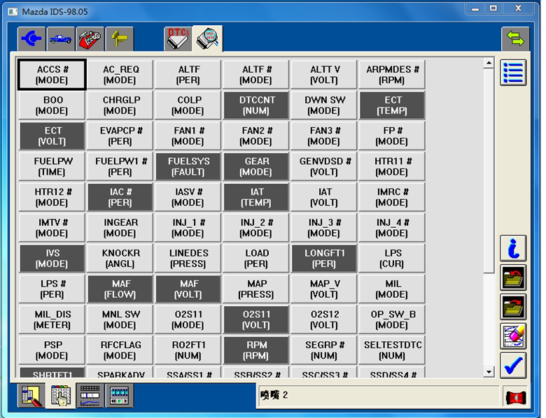Select the EVAPCP # (PER) PID
Viewport: 546px width, 418px height.
coord(120,136)
